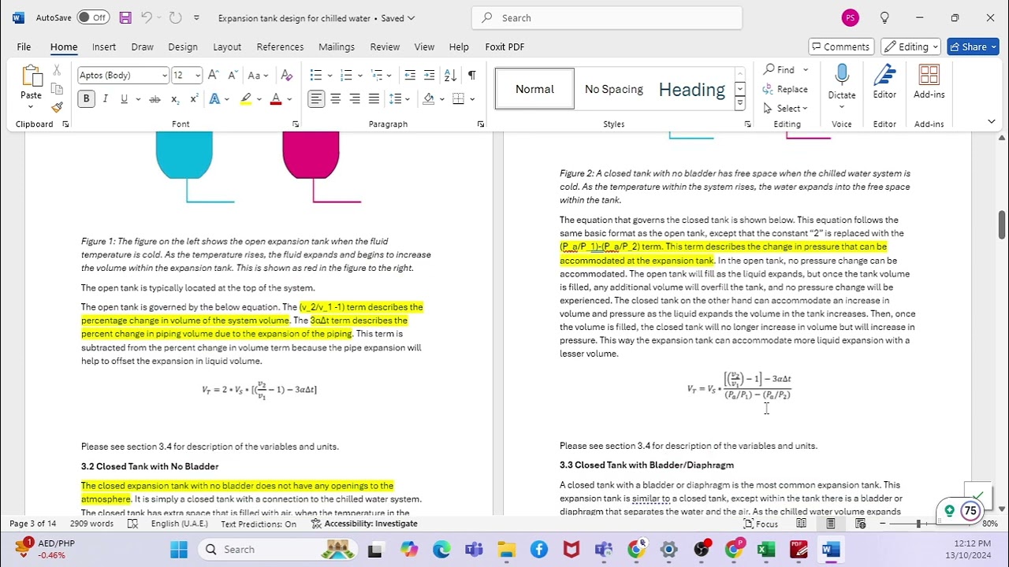Collapse the ribbon with chevron
Viewport: 1009px width, 567px height.
point(991,121)
